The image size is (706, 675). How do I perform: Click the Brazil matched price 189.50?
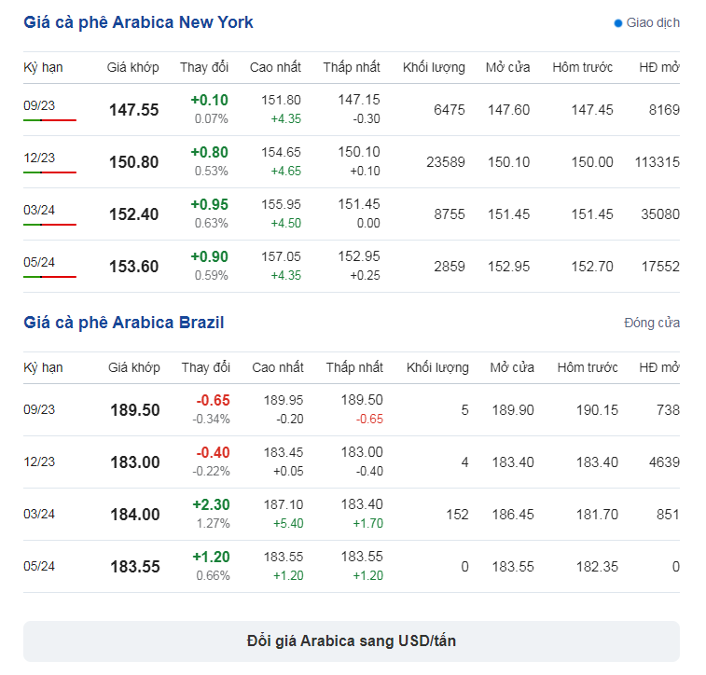[135, 410]
